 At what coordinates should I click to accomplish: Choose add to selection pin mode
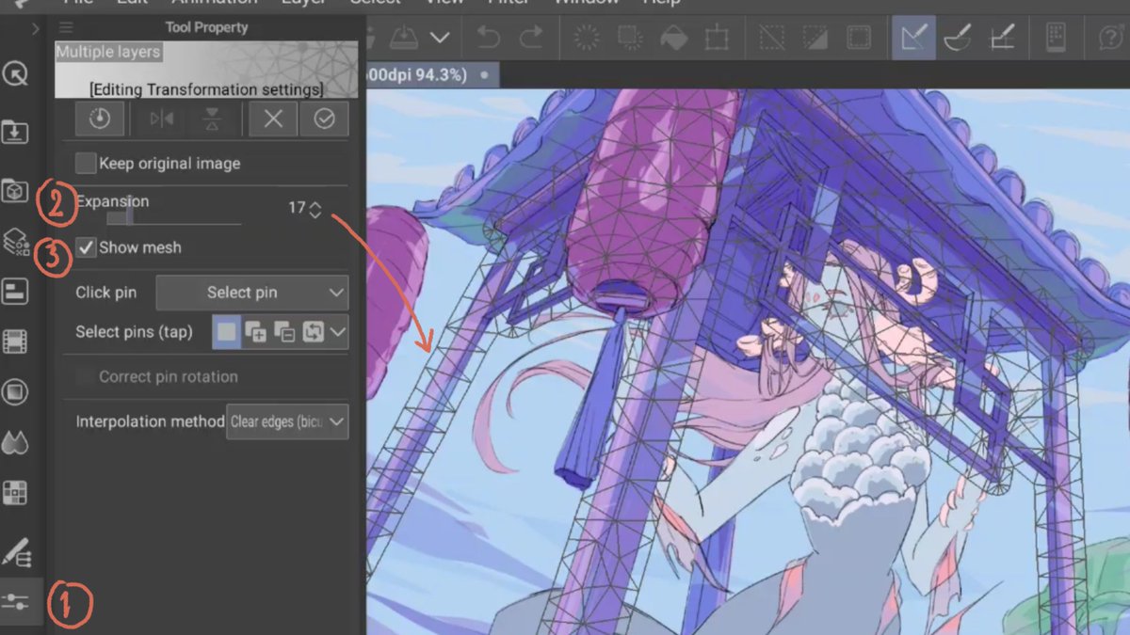click(256, 332)
